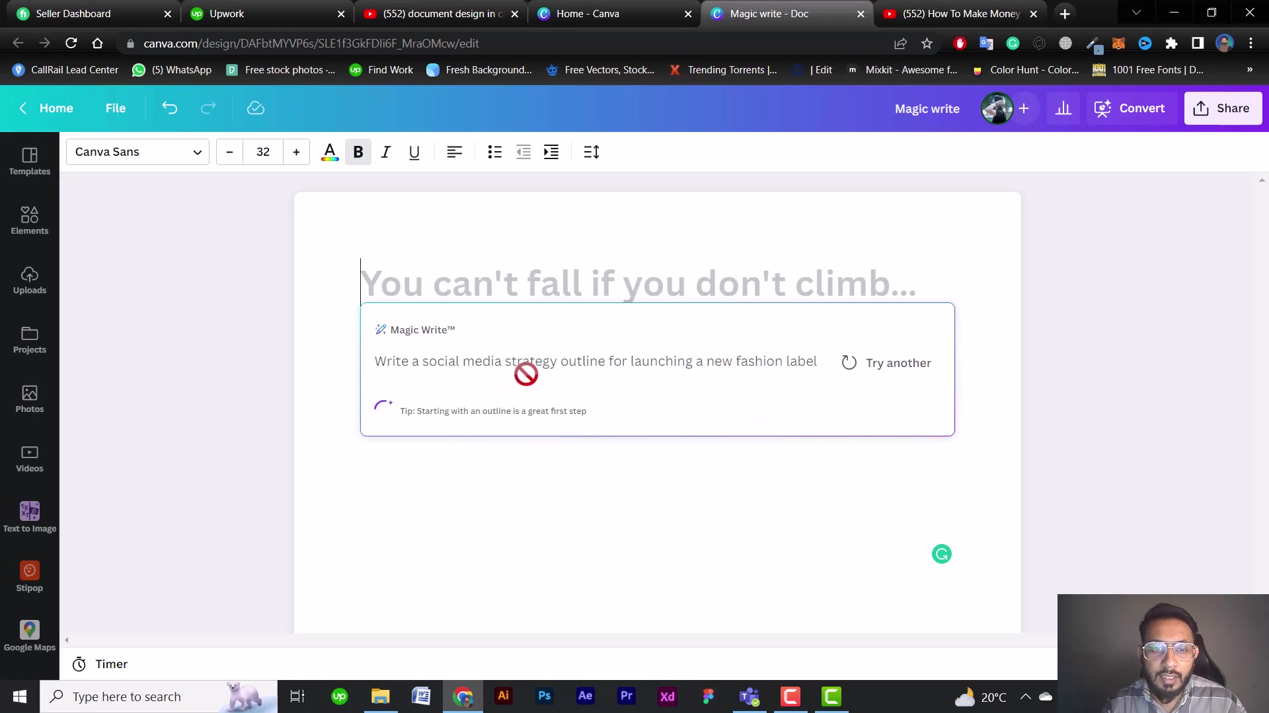Viewport: 1269px width, 713px height.
Task: Open the tab search dropdown arrow
Action: coord(1137,13)
